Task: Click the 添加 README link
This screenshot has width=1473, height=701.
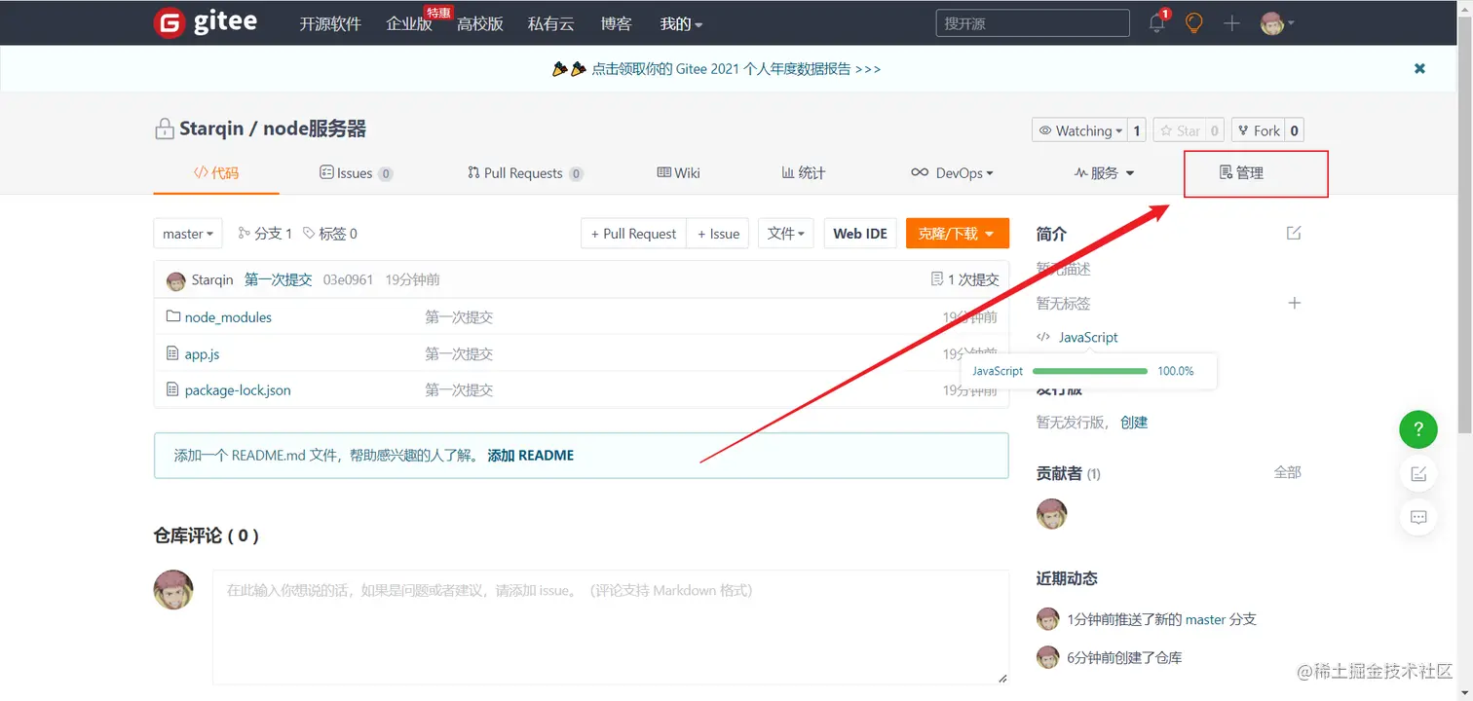Action: point(530,455)
